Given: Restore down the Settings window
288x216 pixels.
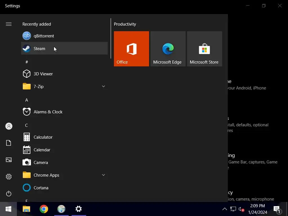Looking at the screenshot, I should 264,6.
